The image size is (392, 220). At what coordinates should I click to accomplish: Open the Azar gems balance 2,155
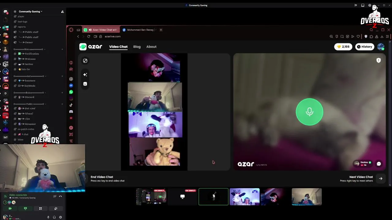pos(343,47)
